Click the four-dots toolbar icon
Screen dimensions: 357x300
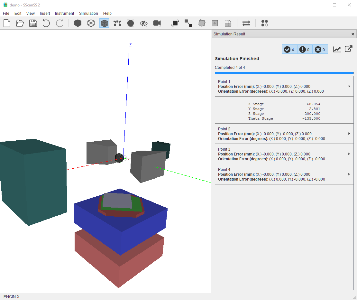coord(265,23)
